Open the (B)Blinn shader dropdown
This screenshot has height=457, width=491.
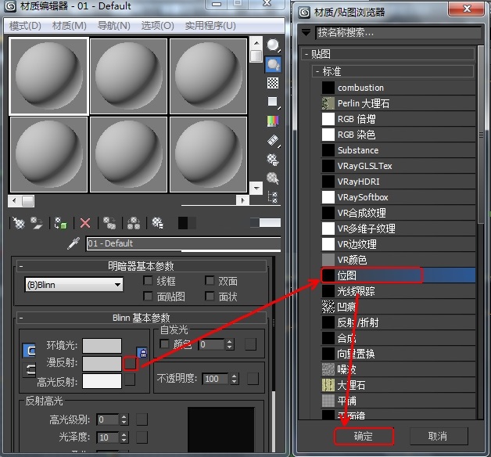click(x=74, y=285)
